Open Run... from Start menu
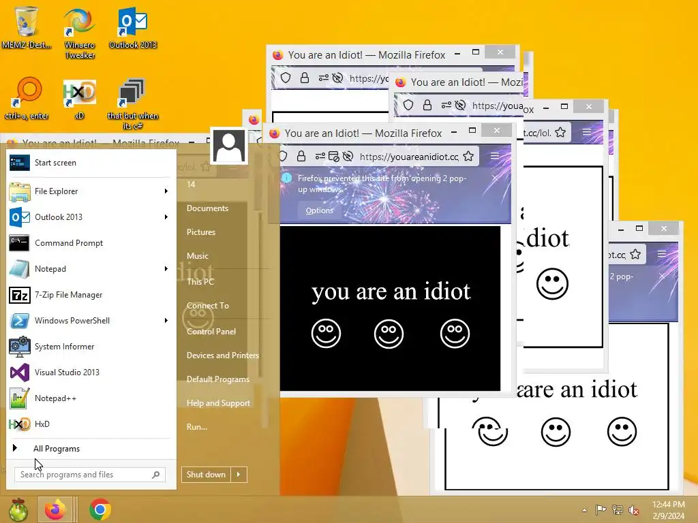This screenshot has width=698, height=523. (x=197, y=427)
